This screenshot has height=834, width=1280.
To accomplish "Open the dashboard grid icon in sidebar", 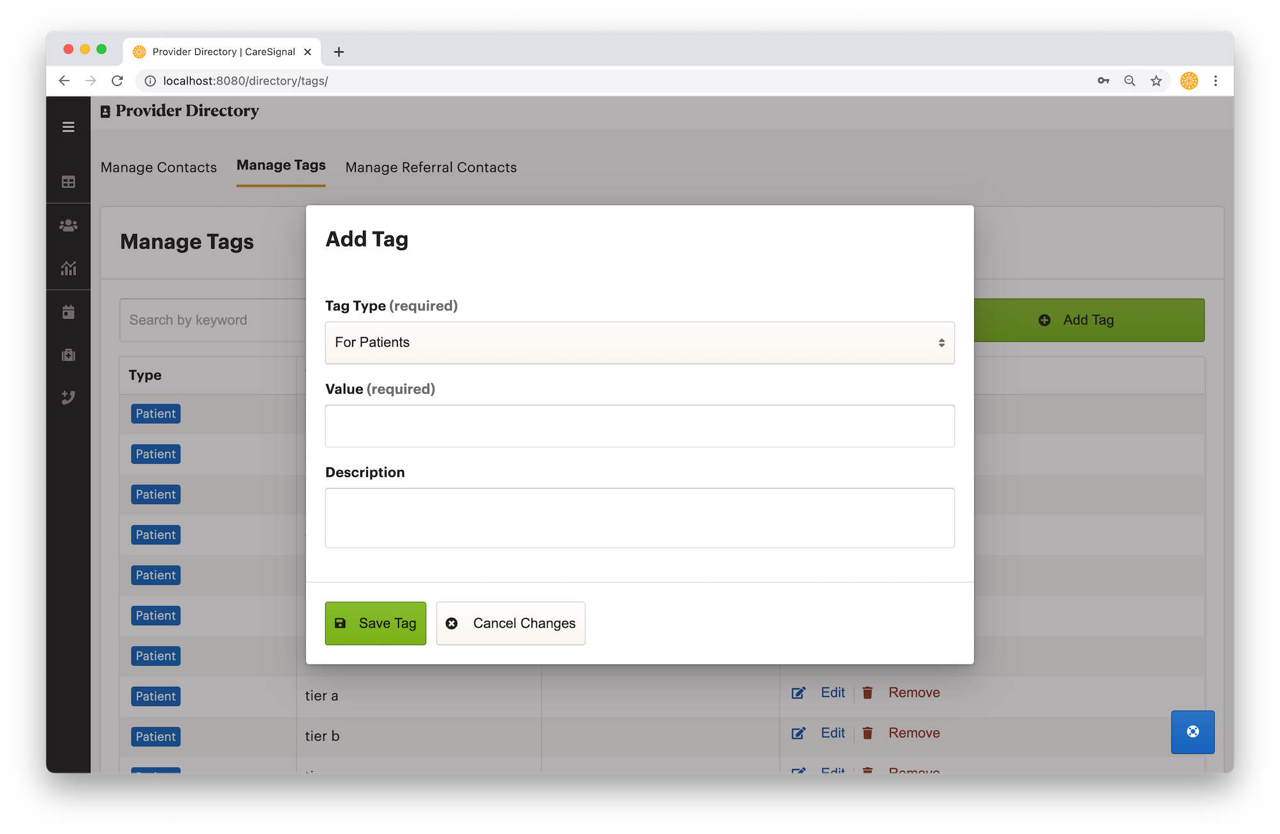I will (x=68, y=182).
